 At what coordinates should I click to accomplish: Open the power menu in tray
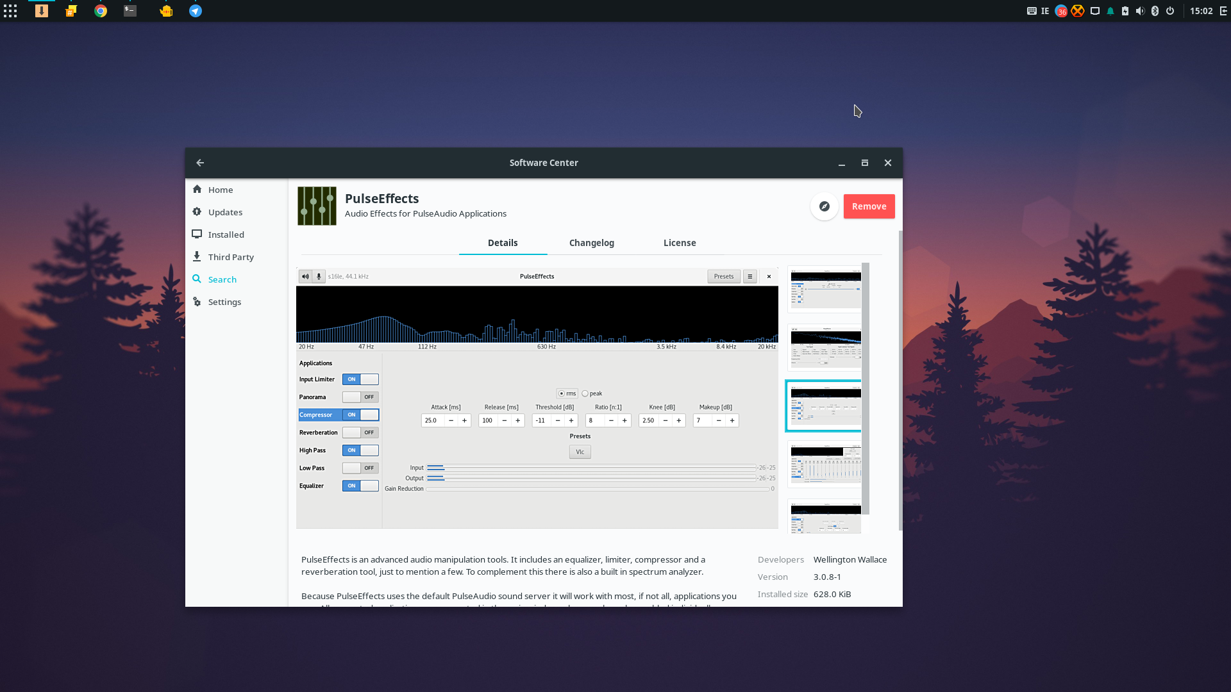1170,11
